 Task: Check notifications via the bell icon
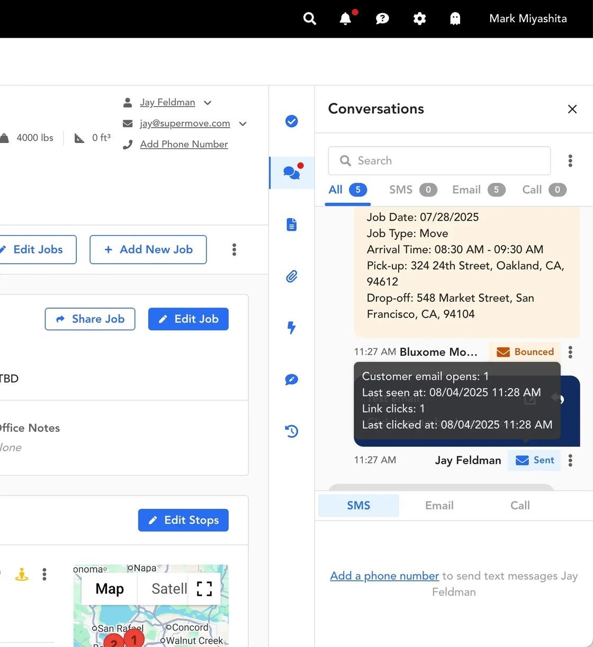point(346,19)
